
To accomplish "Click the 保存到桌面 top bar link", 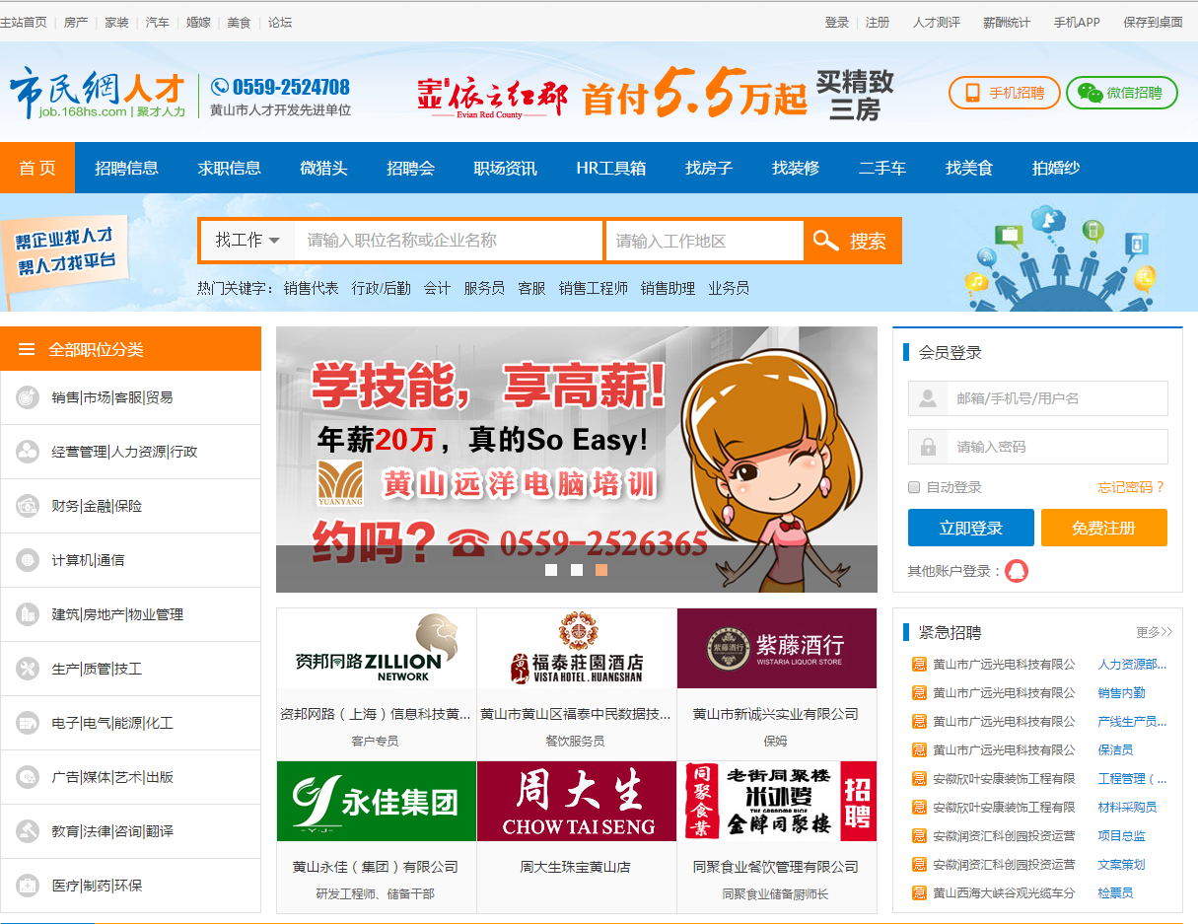I will click(x=1153, y=22).
